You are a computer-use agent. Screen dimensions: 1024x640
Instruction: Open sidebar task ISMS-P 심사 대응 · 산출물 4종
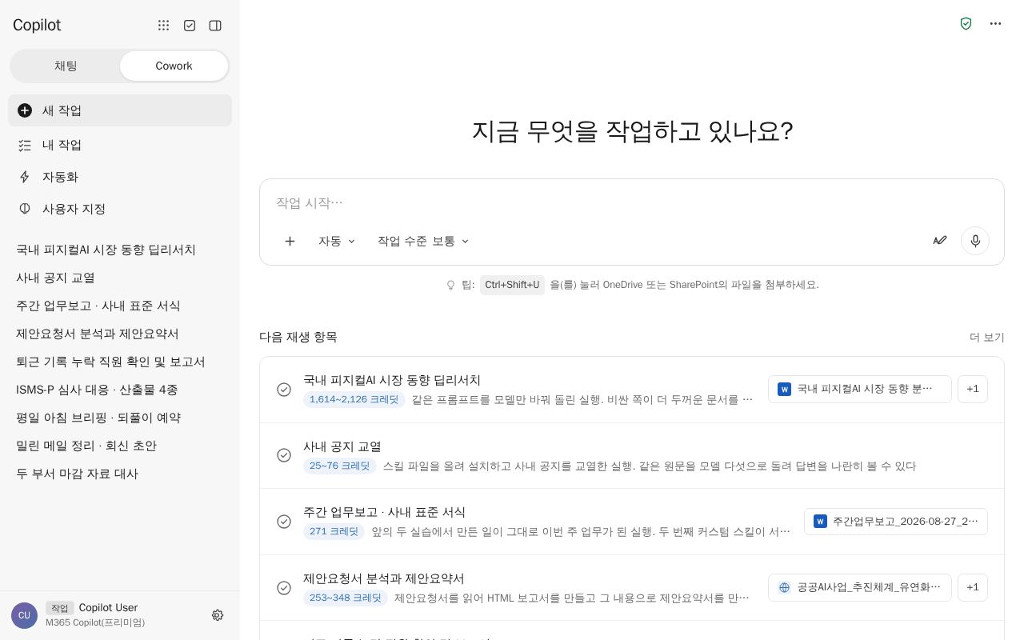[x=120, y=390]
